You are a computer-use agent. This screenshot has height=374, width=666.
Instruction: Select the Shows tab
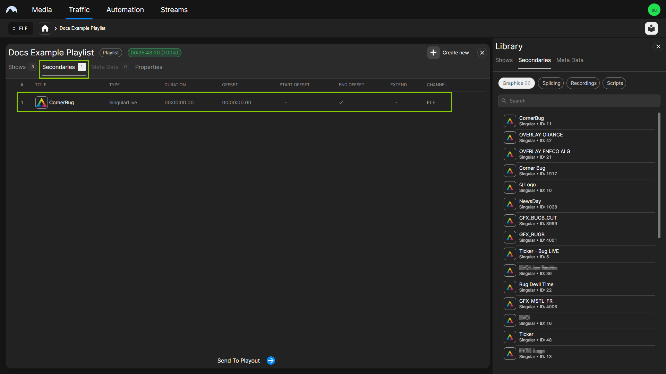click(17, 67)
